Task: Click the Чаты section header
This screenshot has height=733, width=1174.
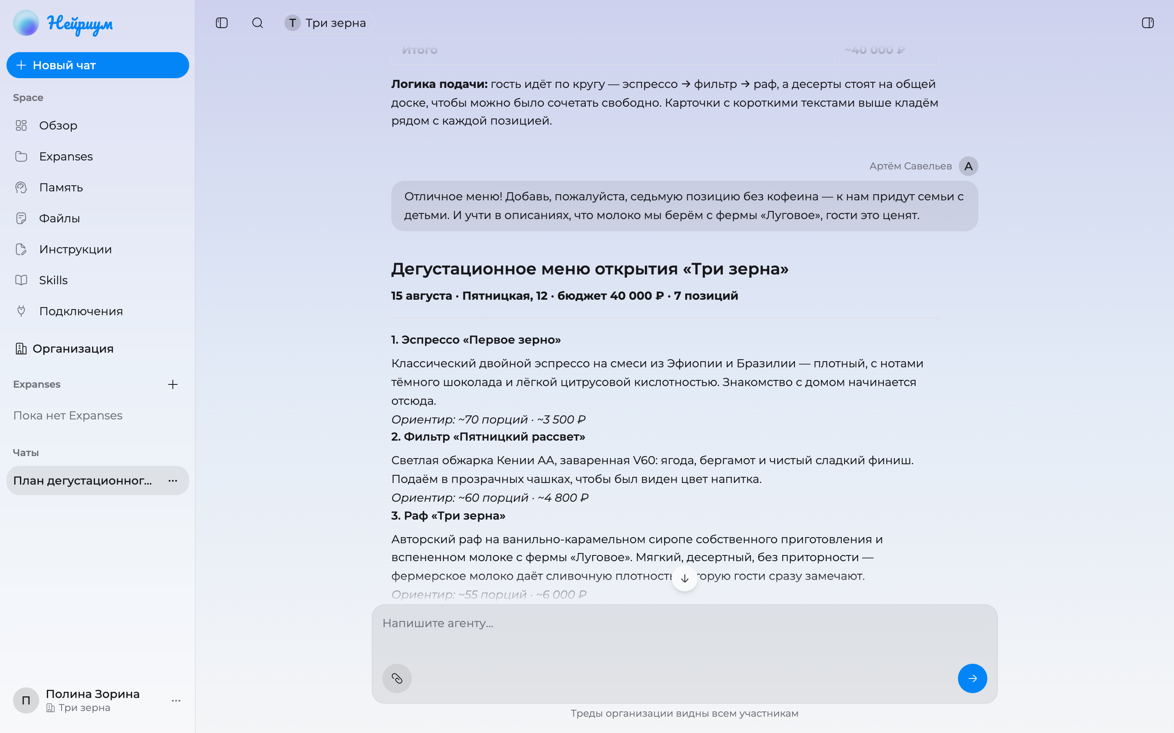Action: tap(26, 453)
